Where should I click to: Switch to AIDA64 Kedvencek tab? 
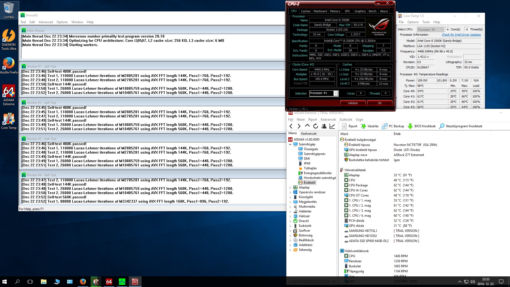tap(309, 134)
